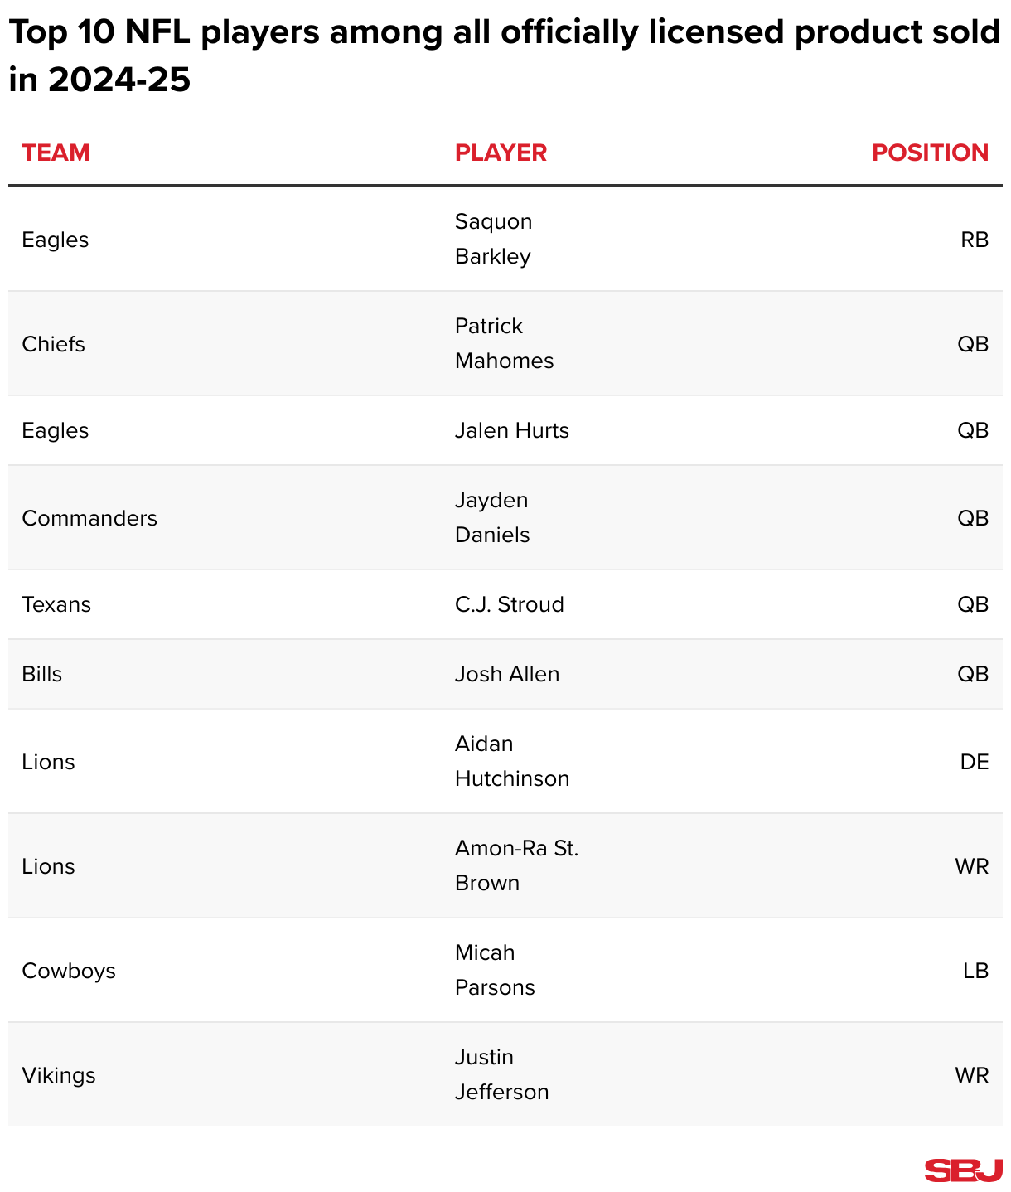
Task: Click Micah Parsons player name
Action: tap(495, 970)
